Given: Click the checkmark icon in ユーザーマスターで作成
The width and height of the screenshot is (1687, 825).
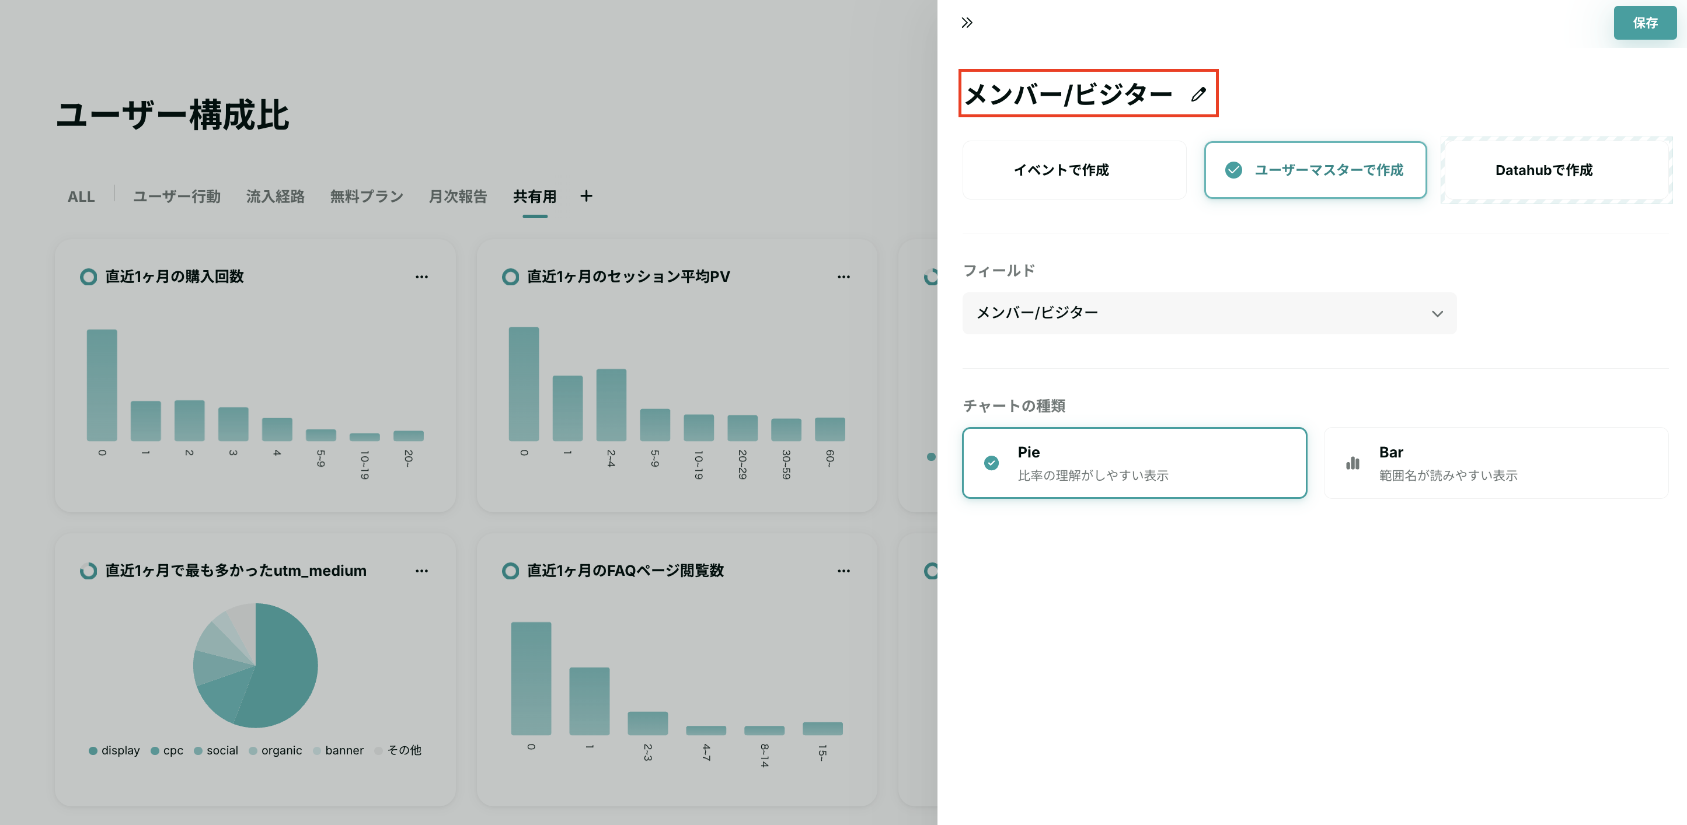Looking at the screenshot, I should (1233, 170).
